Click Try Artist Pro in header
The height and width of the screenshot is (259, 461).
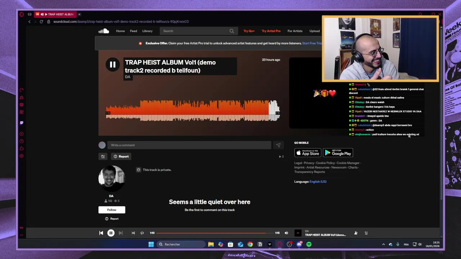pos(271,31)
